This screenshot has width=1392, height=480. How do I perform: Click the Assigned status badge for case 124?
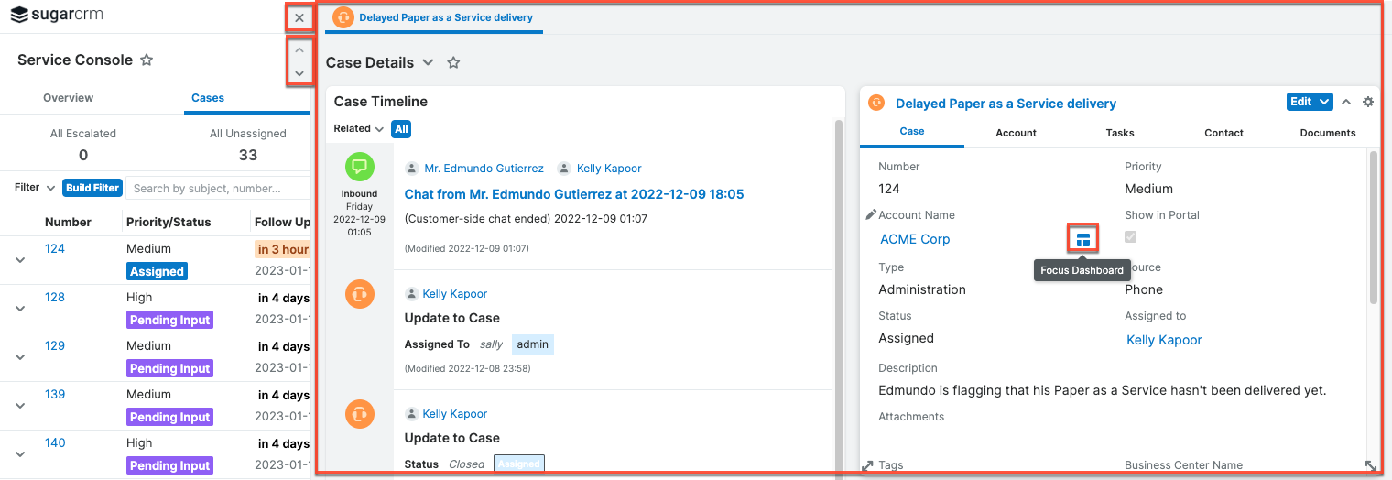click(158, 271)
